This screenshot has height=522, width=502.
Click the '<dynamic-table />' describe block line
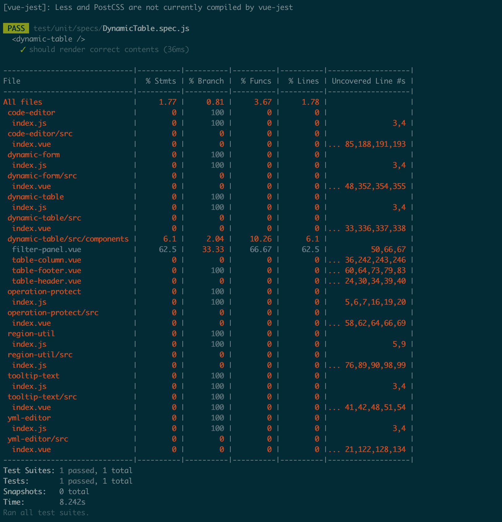pos(49,39)
